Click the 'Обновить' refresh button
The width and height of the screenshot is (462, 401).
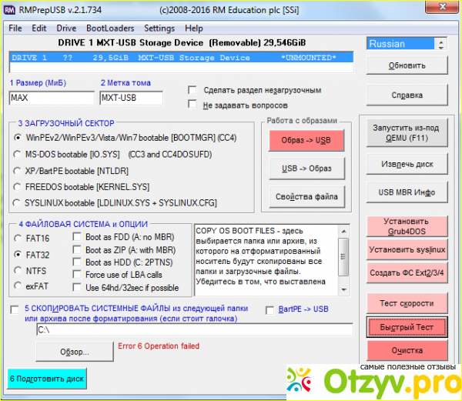pyautogui.click(x=407, y=66)
